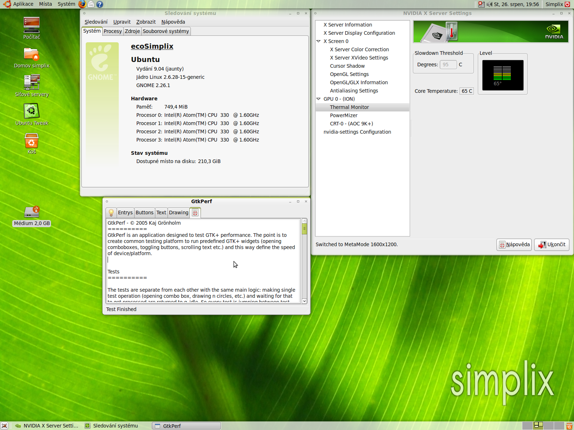
Task: Open the window menu circle of the NVIDIA titlebar
Action: 315,13
